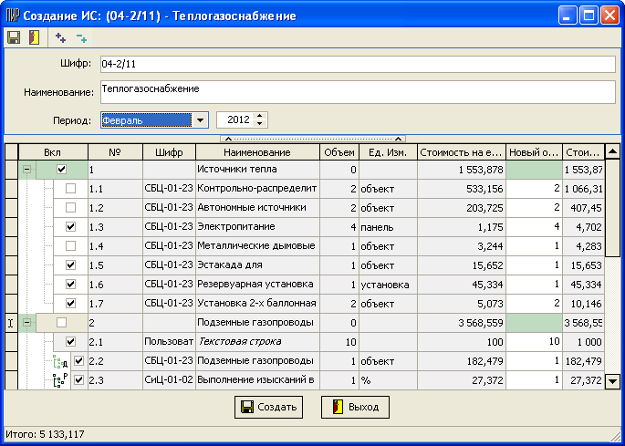
Task: Click the save floppy disk toolbar icon
Action: pos(14,37)
